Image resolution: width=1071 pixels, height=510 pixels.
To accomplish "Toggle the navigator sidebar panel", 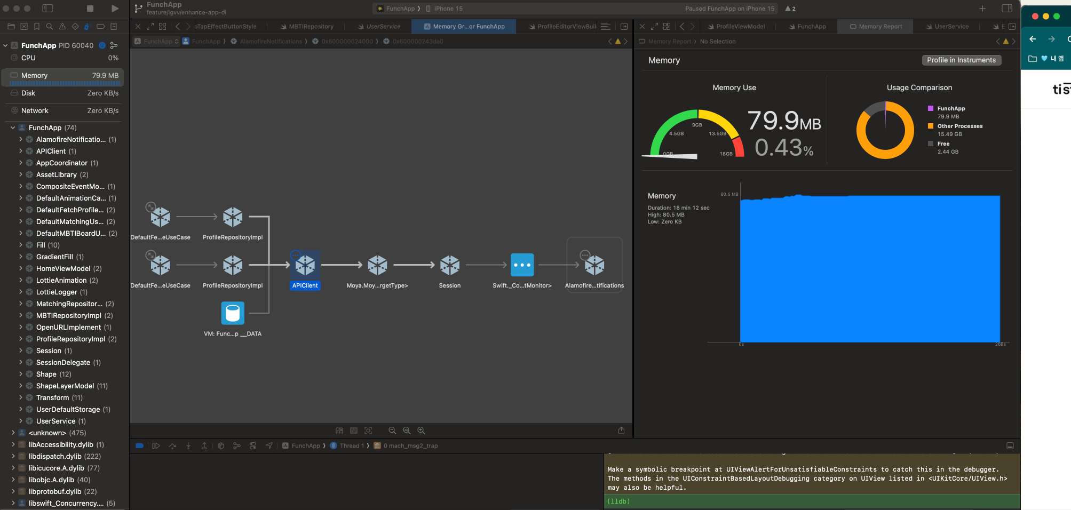I will 47,9.
